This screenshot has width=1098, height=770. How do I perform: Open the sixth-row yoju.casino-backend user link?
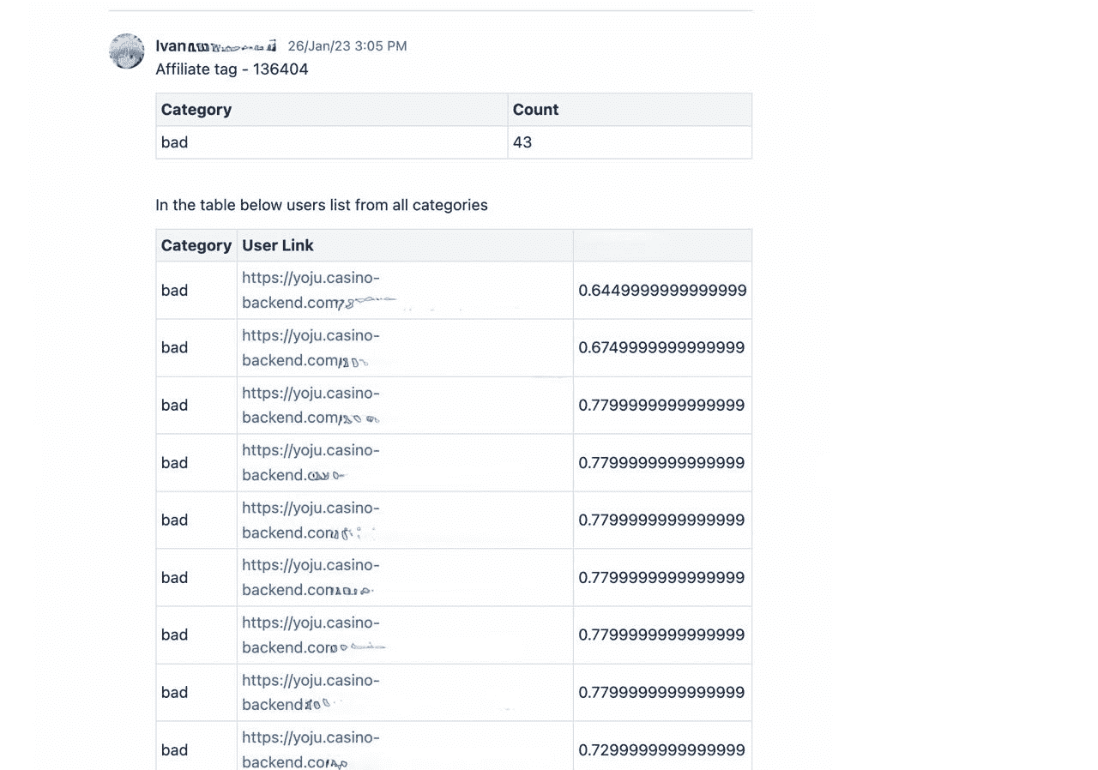311,577
